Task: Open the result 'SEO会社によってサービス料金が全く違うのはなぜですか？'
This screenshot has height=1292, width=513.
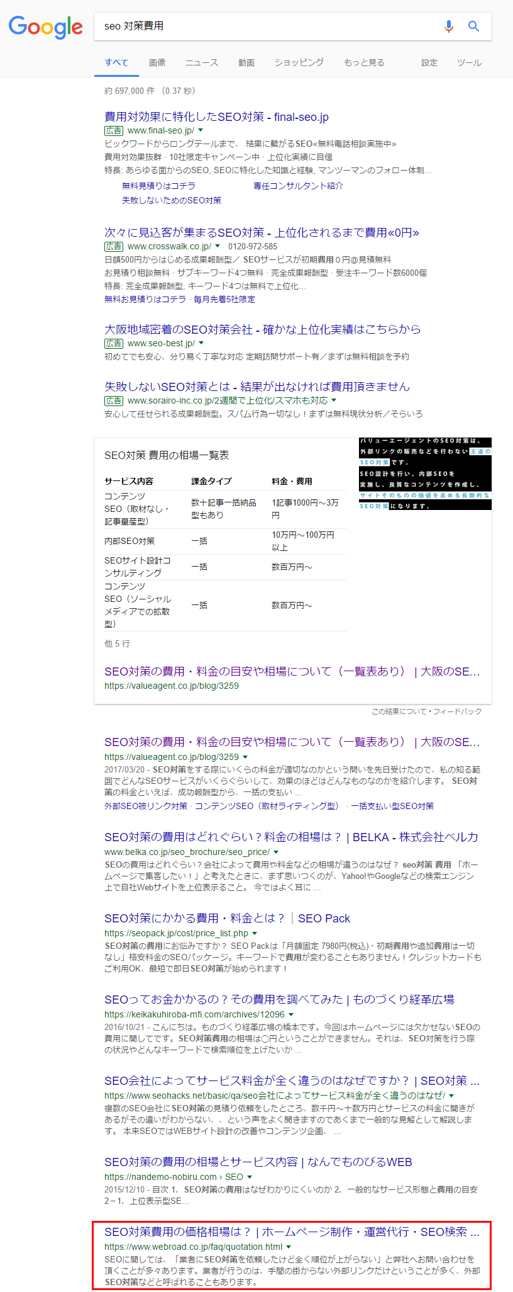Action: click(292, 1080)
